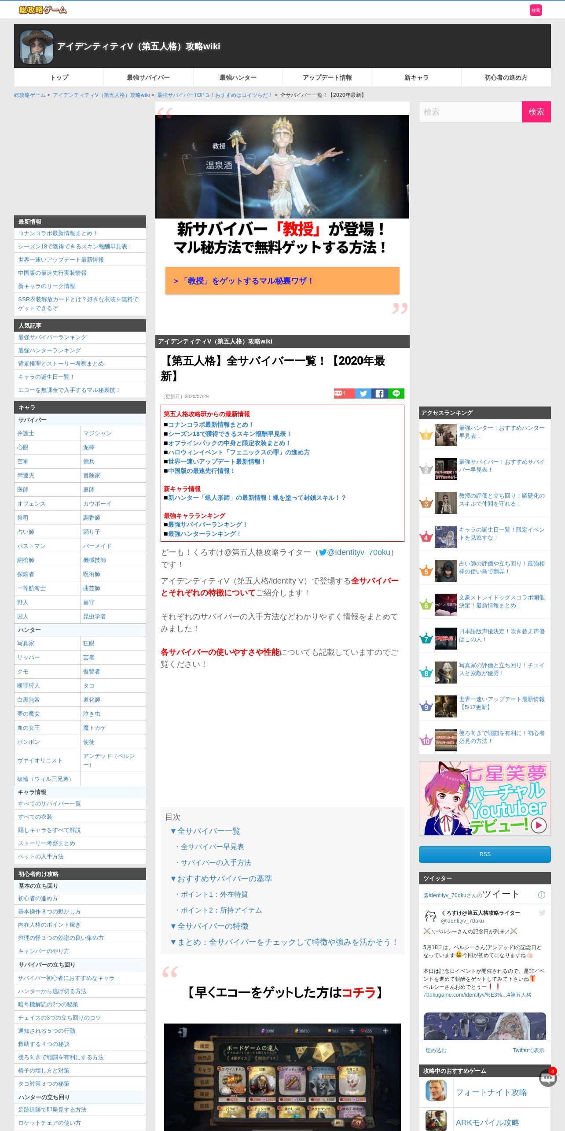565x1131 pixels.
Task: Click rank 8 写真家の評価 thumbnail
Action: (x=446, y=673)
